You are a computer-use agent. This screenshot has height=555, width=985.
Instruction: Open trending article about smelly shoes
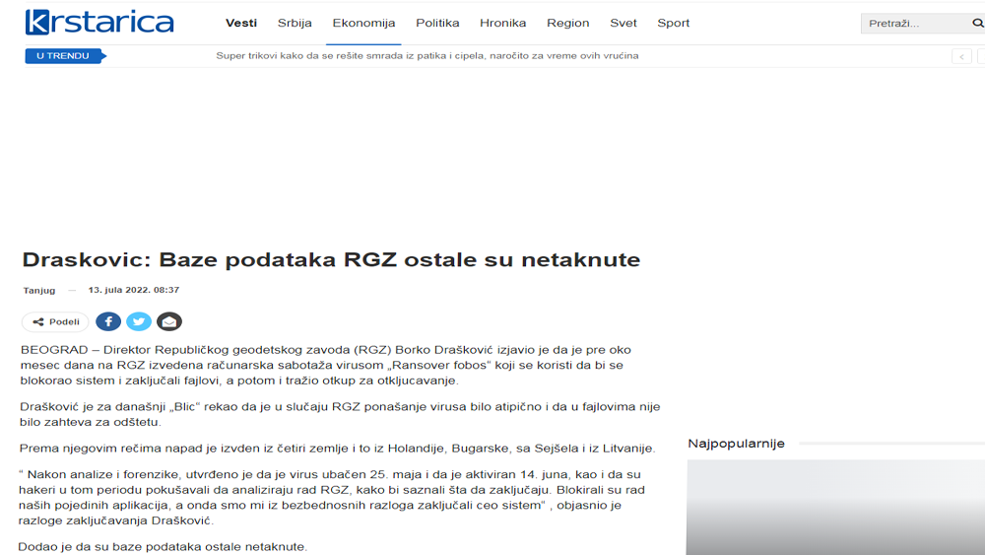point(427,56)
